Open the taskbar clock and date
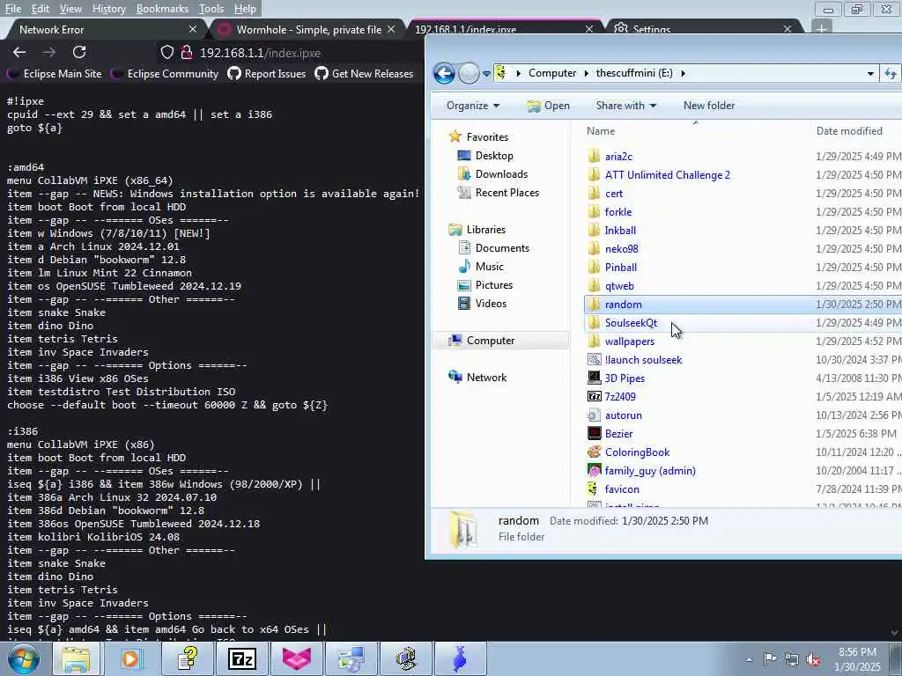Screen dimensions: 902x676 point(857,659)
